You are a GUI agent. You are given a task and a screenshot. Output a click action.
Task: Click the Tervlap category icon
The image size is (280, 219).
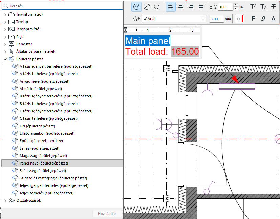point(12,22)
